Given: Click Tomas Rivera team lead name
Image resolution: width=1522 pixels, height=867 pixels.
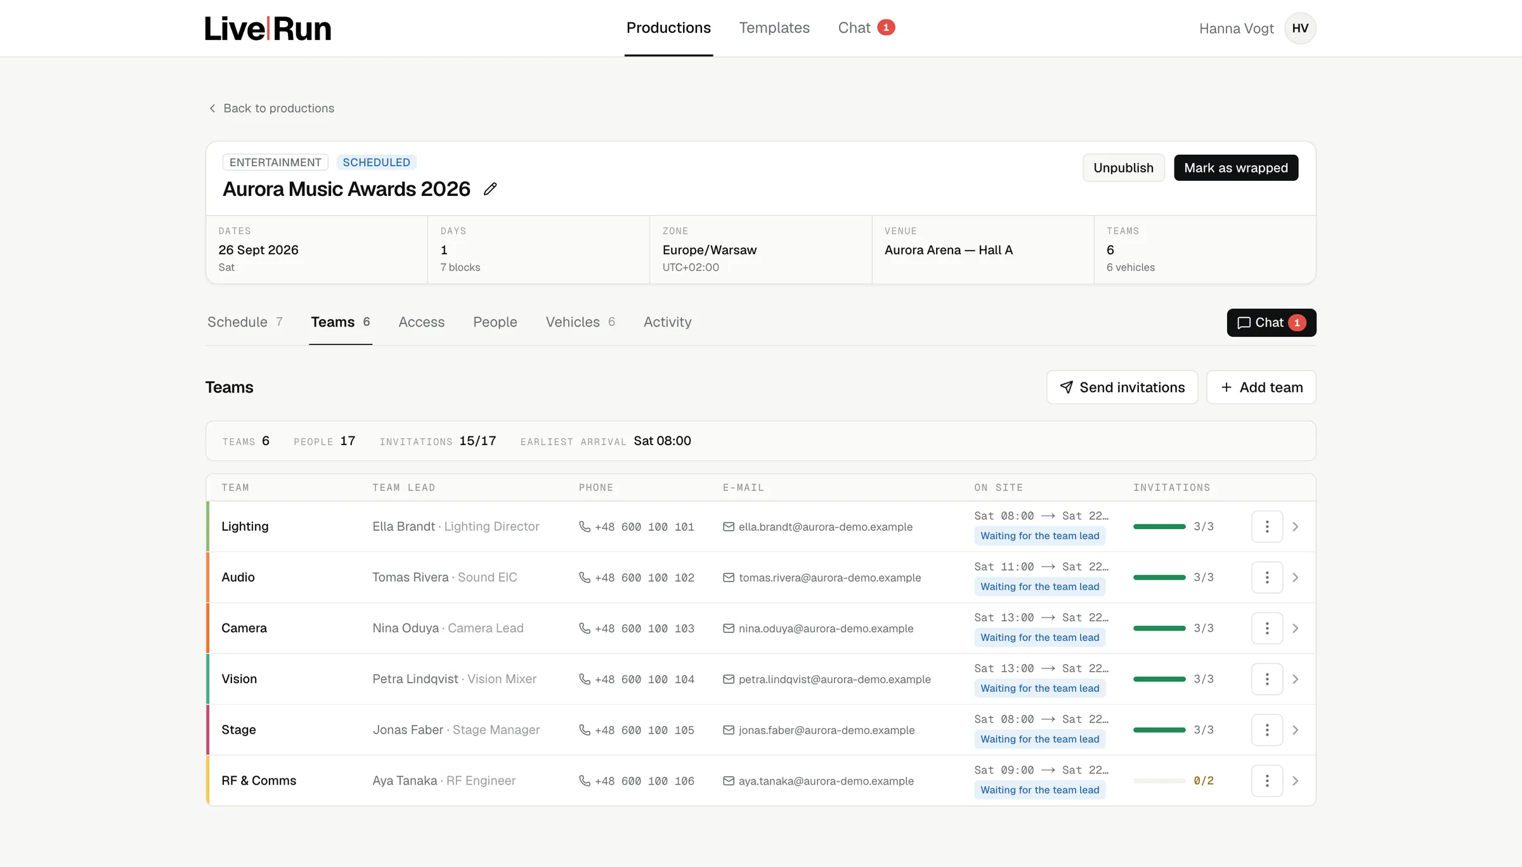Looking at the screenshot, I should pos(410,577).
